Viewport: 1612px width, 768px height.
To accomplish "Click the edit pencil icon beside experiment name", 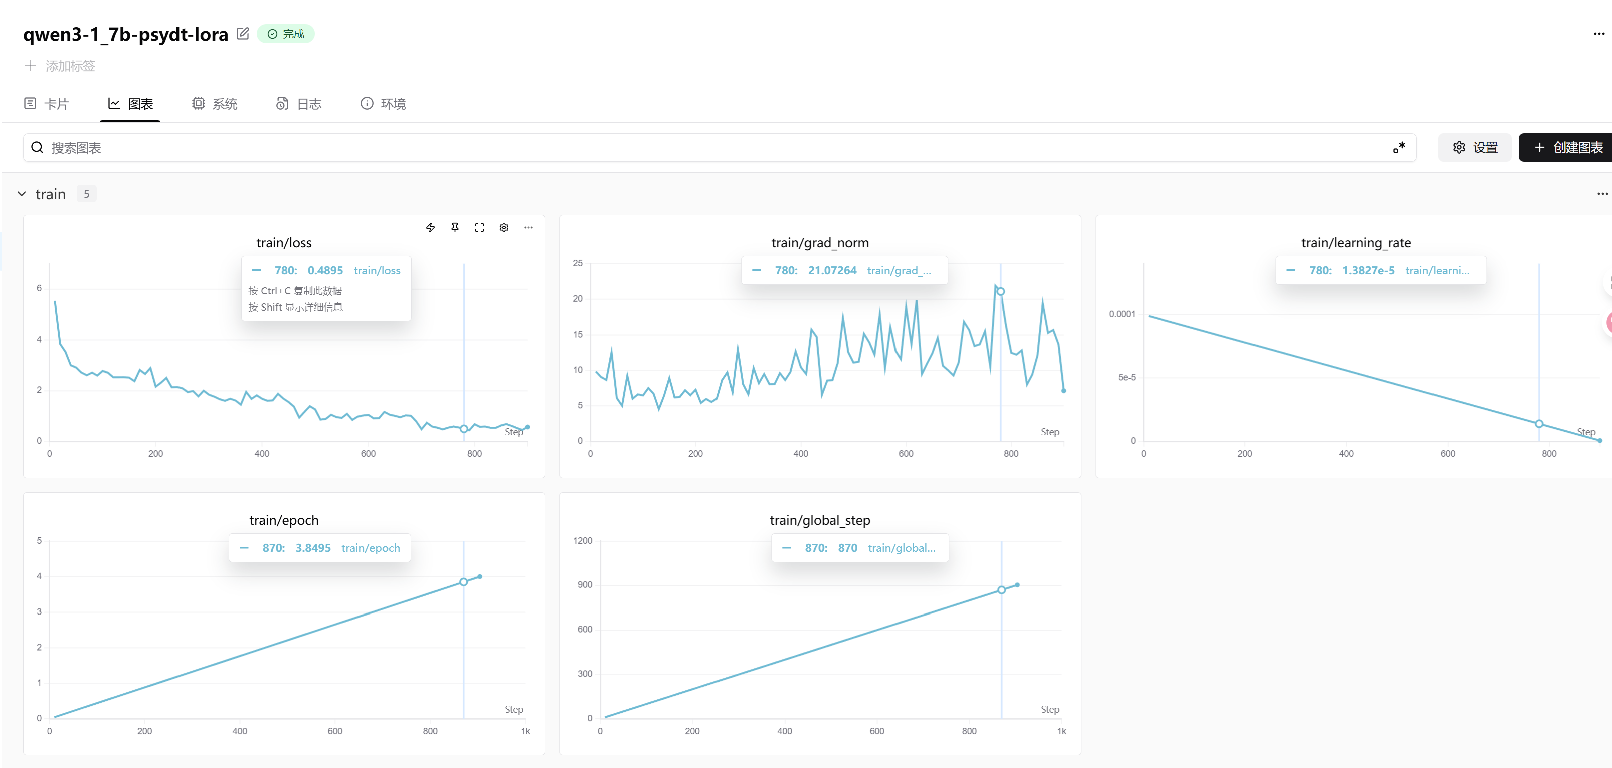I will point(243,34).
